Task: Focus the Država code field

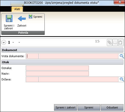Action: point(32,79)
